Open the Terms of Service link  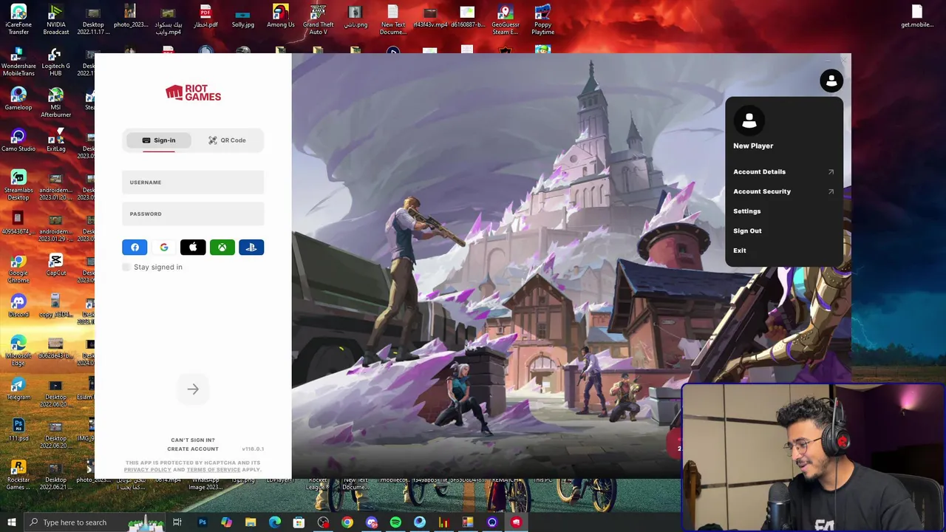coord(214,470)
